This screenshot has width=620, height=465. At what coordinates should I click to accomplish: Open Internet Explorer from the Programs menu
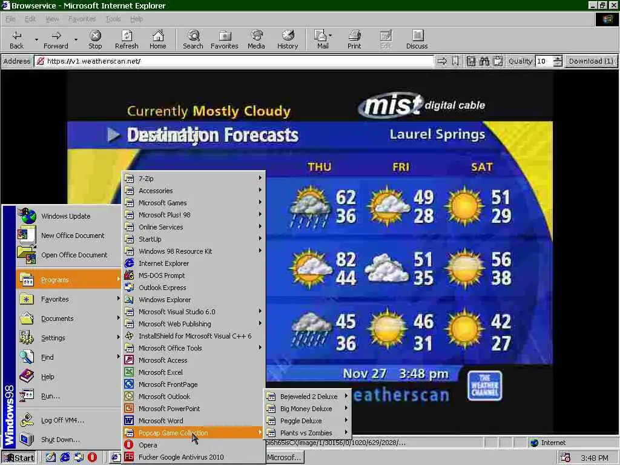tap(194, 263)
